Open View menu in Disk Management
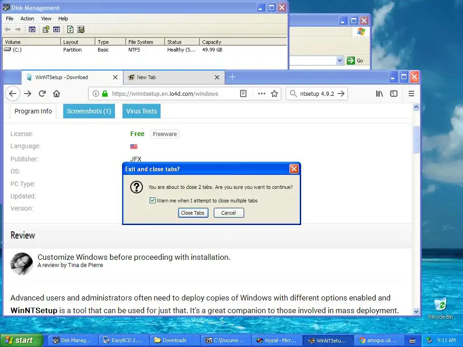Image resolution: width=463 pixels, height=347 pixels. 46,18
